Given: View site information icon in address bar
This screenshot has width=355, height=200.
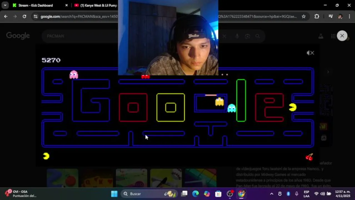Looking at the screenshot, I should (35, 16).
